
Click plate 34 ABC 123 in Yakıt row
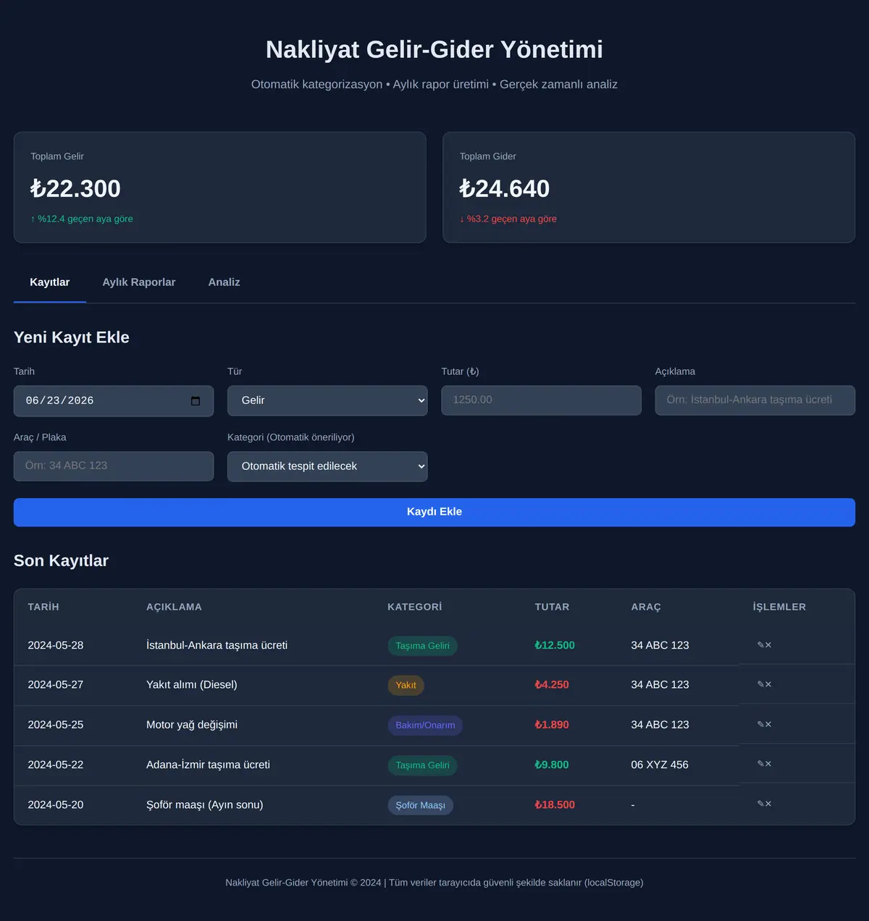coord(660,684)
